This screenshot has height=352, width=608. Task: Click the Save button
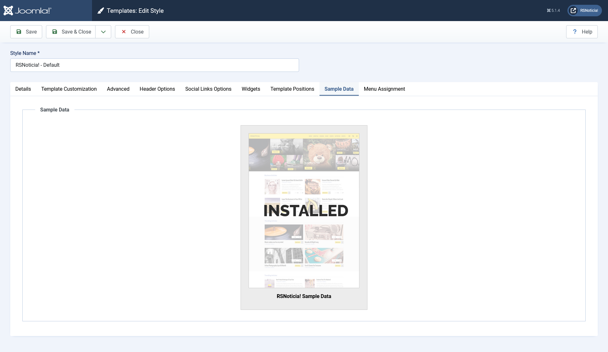[x=26, y=32]
